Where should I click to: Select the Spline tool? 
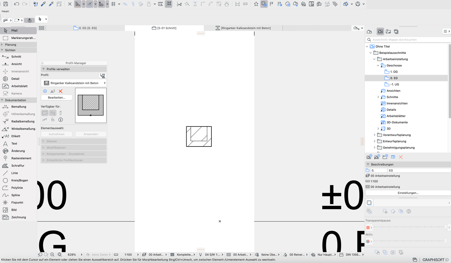tap(18, 195)
